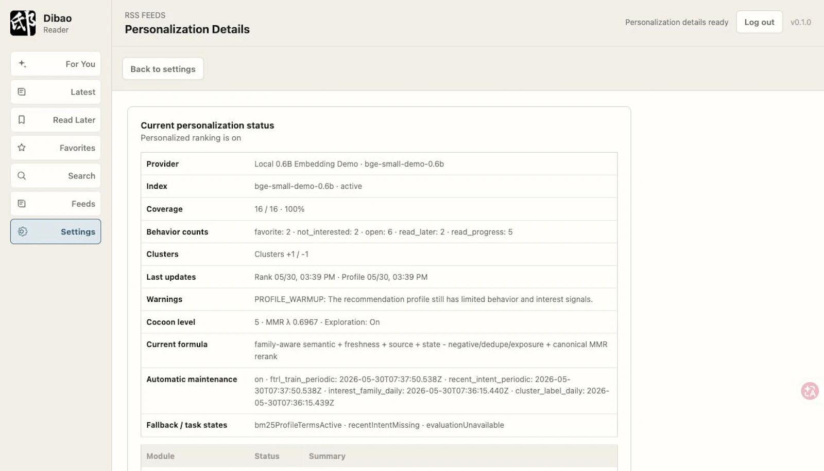Click 'bge-small-demo-0.6b · active' index value
Image resolution: width=824 pixels, height=471 pixels.
point(308,186)
